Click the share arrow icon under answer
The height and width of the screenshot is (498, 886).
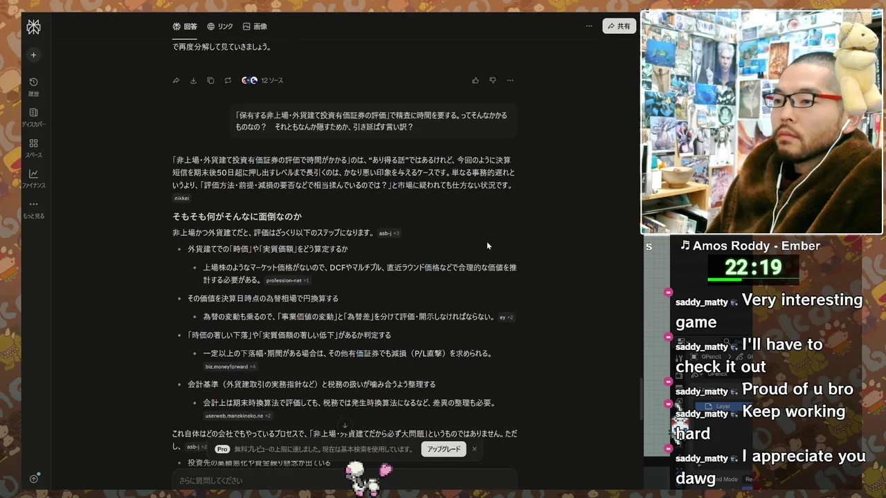point(176,80)
